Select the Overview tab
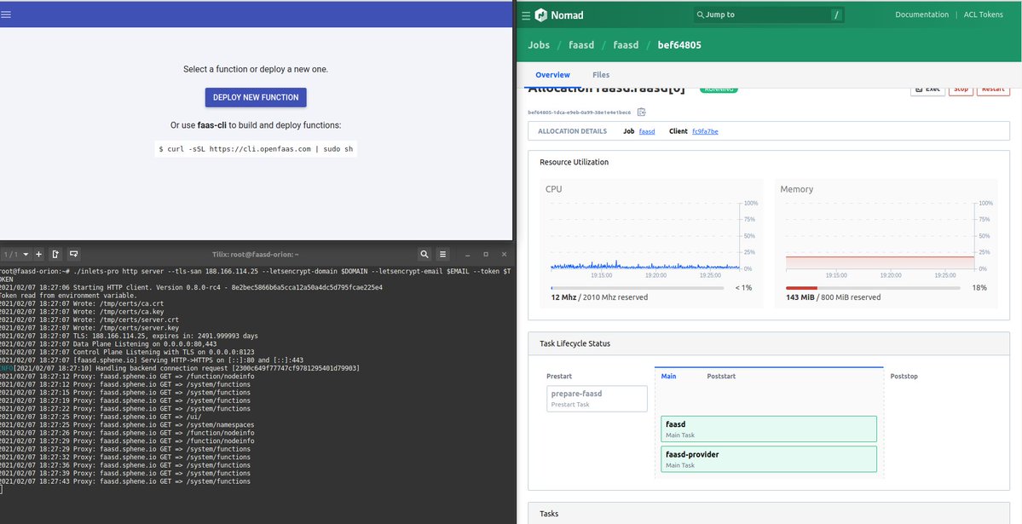Viewport: 1022px width, 524px height. (x=552, y=75)
